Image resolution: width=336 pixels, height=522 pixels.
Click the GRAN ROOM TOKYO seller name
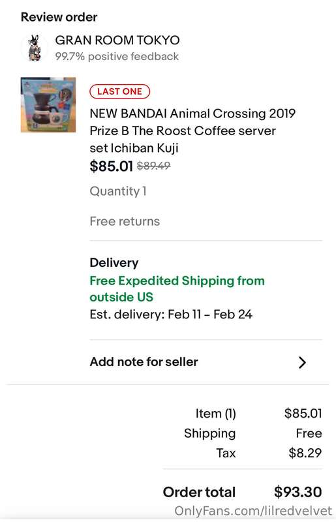(117, 40)
